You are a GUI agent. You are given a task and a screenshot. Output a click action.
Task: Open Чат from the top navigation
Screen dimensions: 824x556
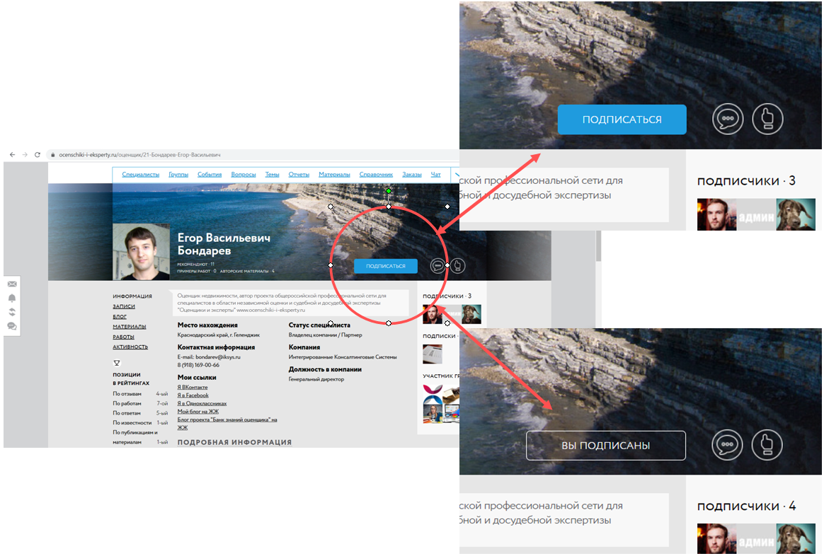tap(435, 174)
